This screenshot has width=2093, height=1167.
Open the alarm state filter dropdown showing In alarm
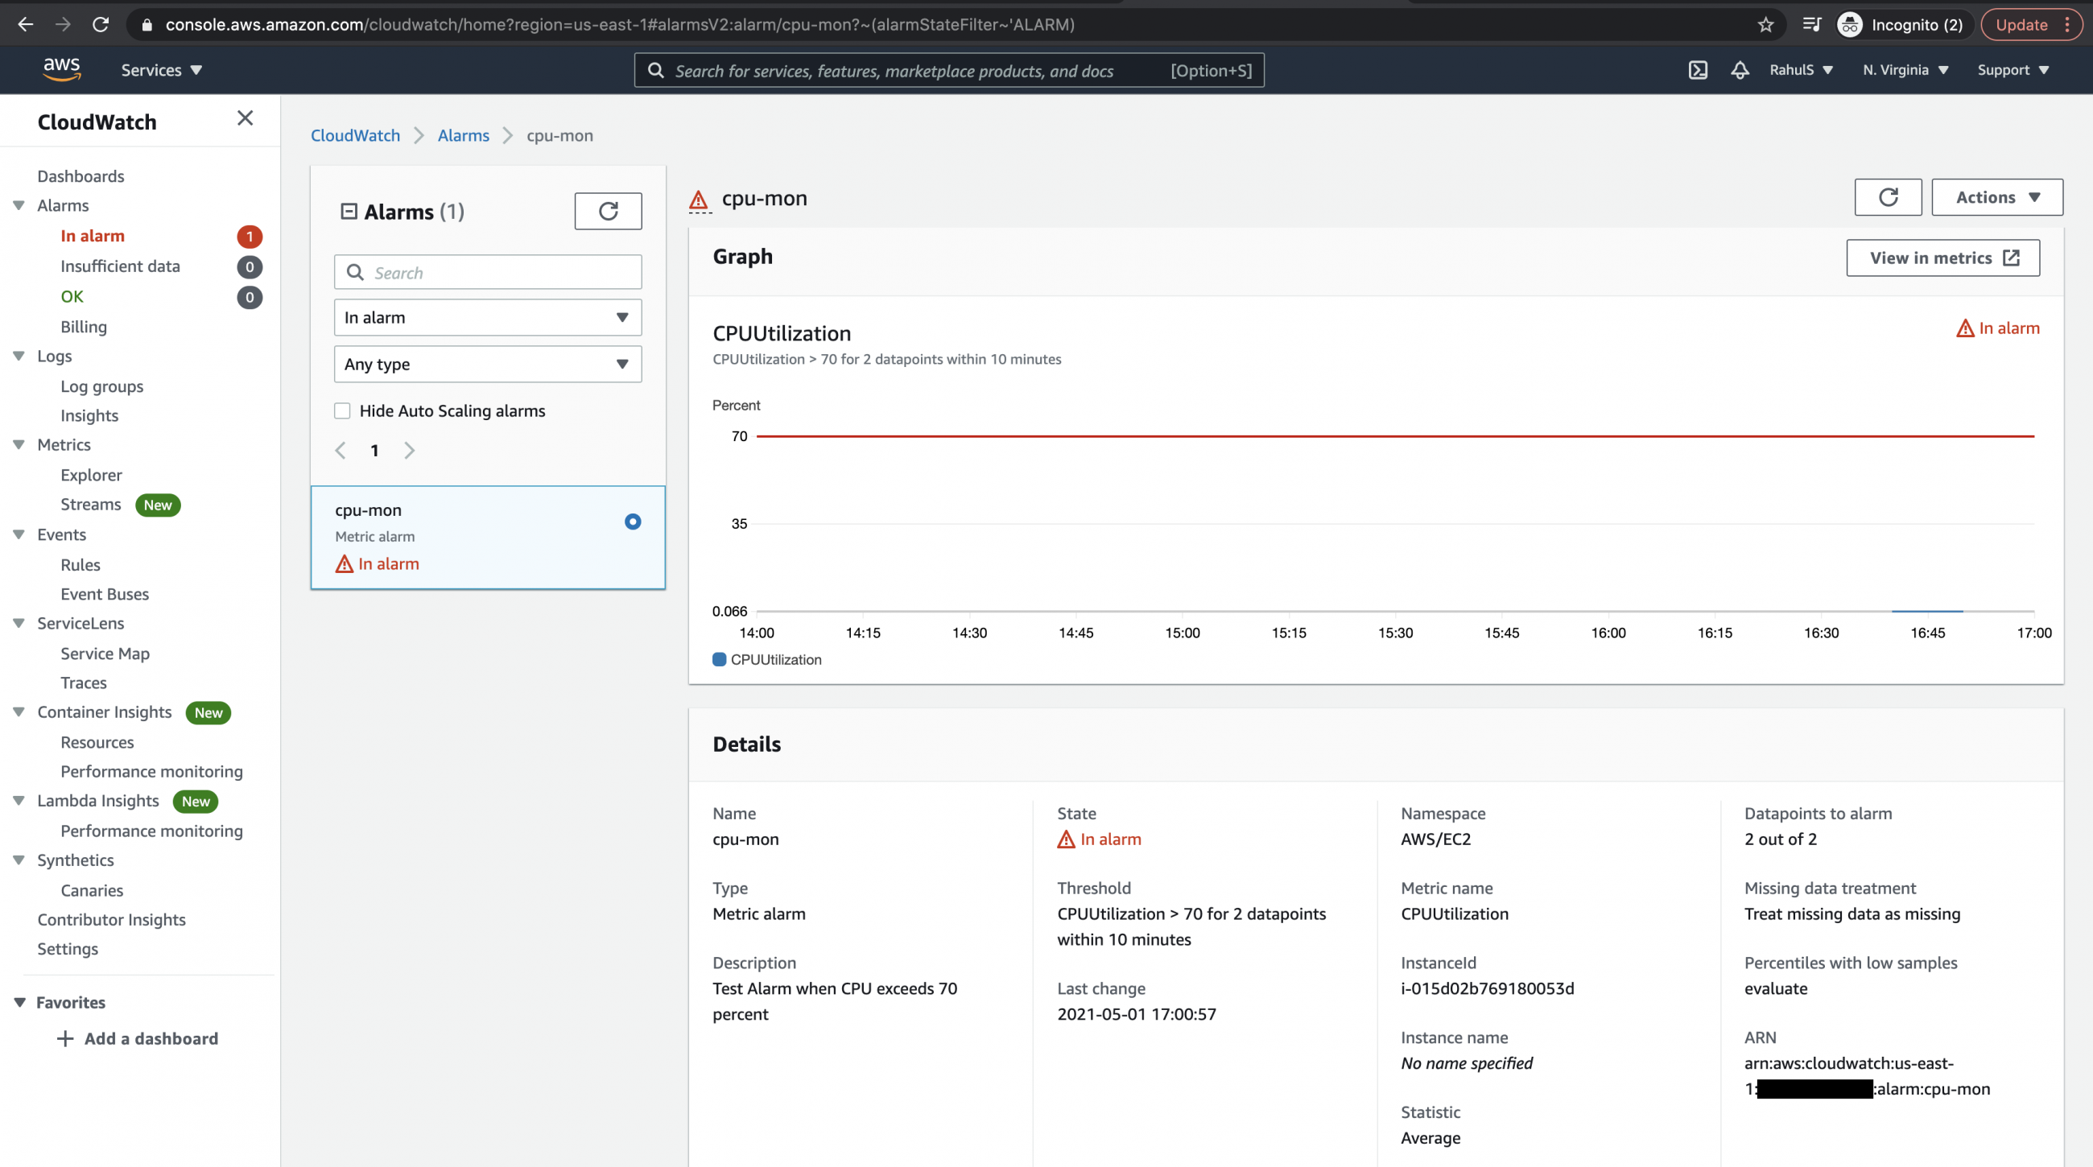coord(487,317)
